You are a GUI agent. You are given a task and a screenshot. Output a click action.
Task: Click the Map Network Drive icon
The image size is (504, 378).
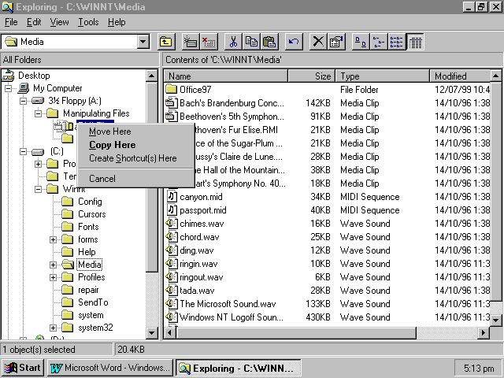pyautogui.click(x=190, y=42)
